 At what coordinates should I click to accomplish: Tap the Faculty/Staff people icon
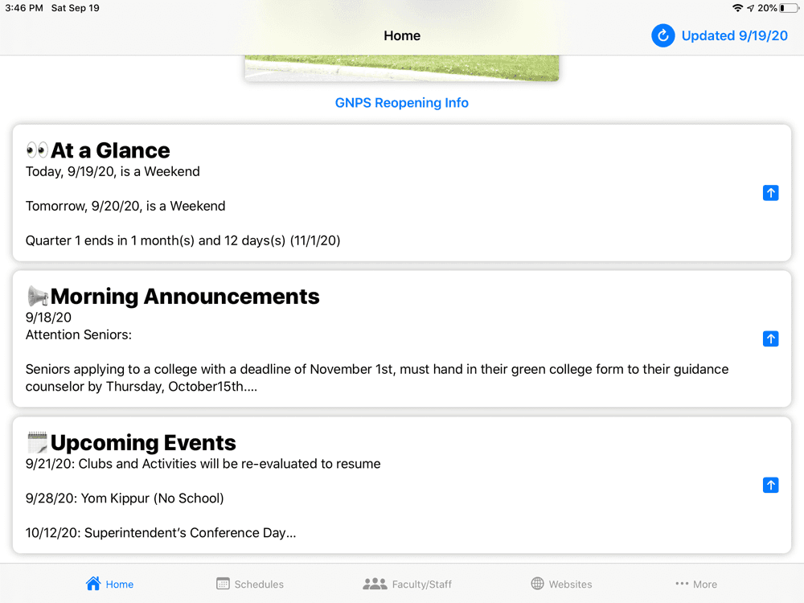[375, 584]
